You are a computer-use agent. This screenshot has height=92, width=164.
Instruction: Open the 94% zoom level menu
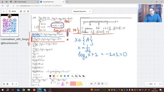(151, 84)
